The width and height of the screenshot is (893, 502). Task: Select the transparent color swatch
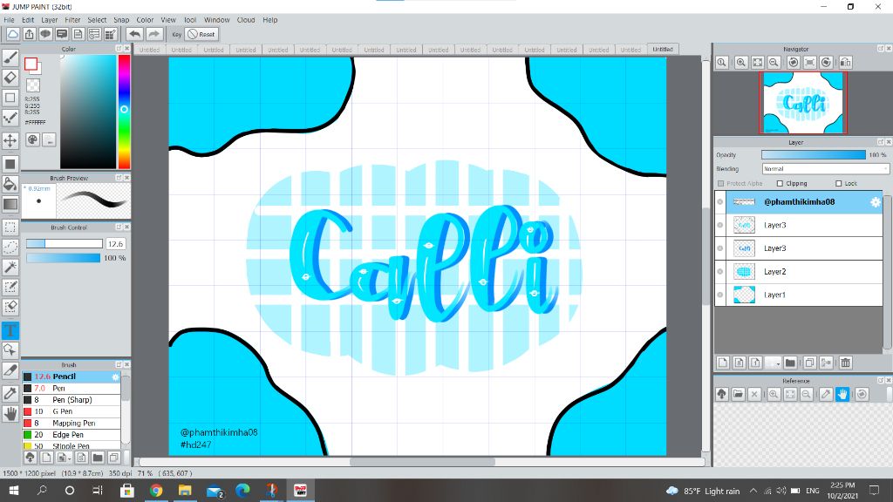[33, 85]
